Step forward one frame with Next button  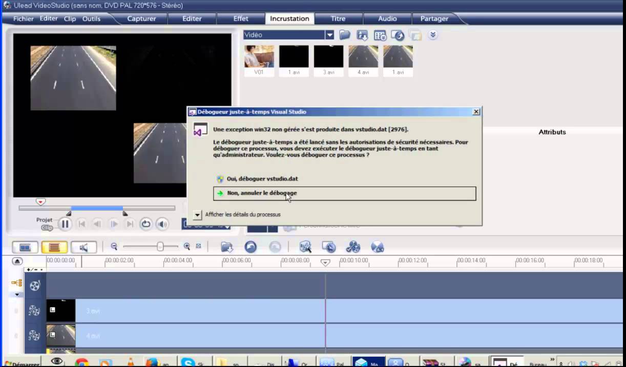click(x=114, y=224)
